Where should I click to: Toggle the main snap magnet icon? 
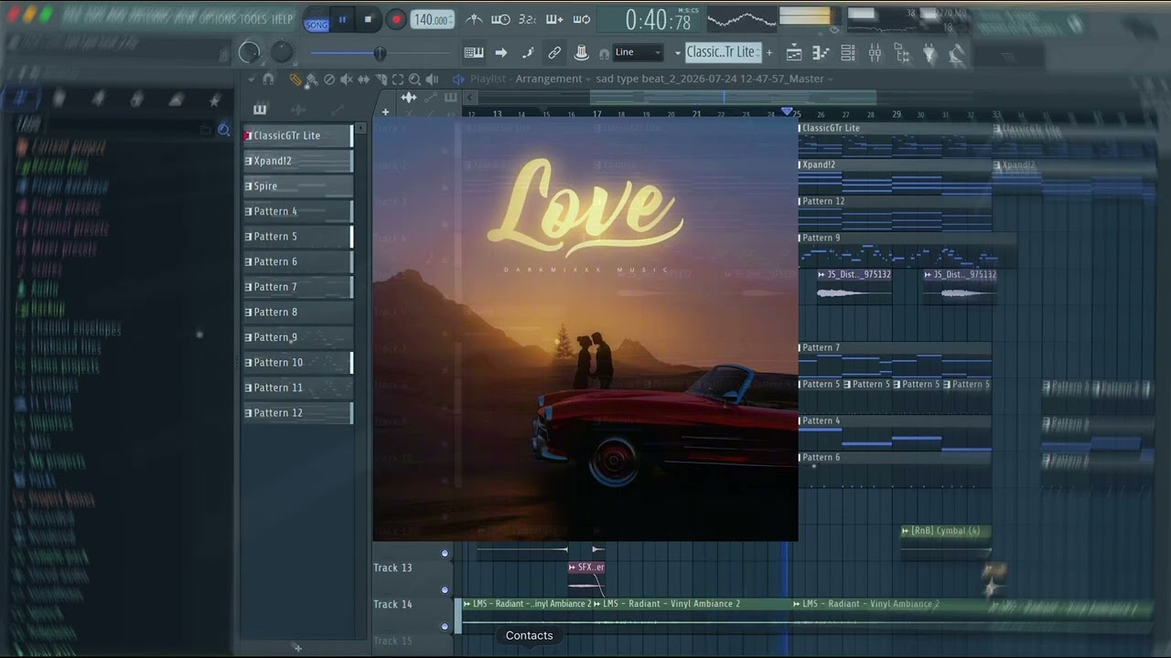[604, 54]
